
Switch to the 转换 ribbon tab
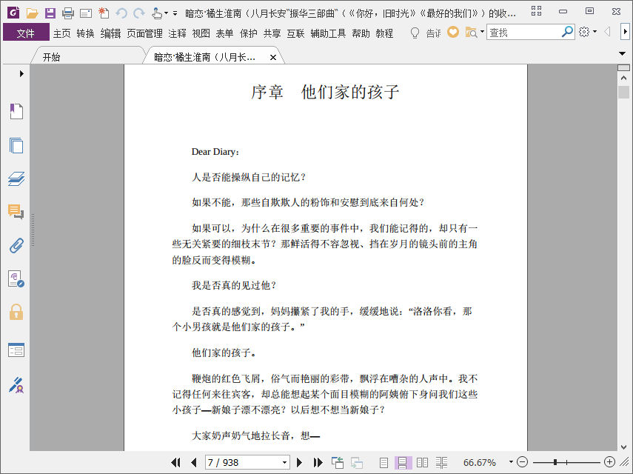(x=85, y=33)
